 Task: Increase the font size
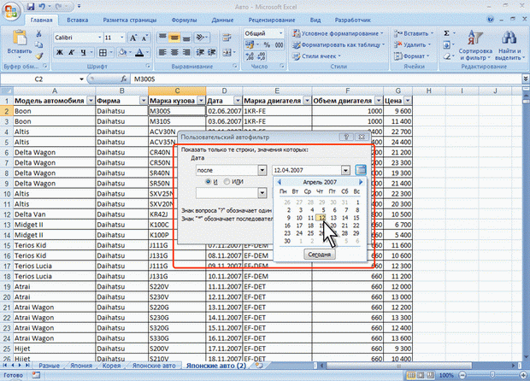pyautogui.click(x=133, y=38)
